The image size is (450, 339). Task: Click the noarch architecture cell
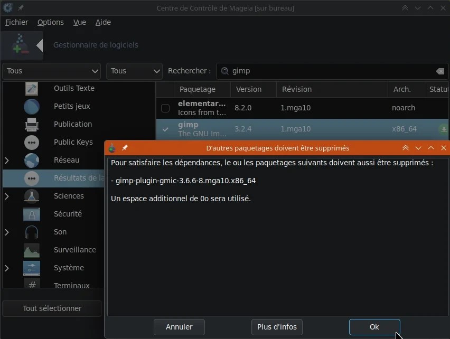tap(404, 108)
